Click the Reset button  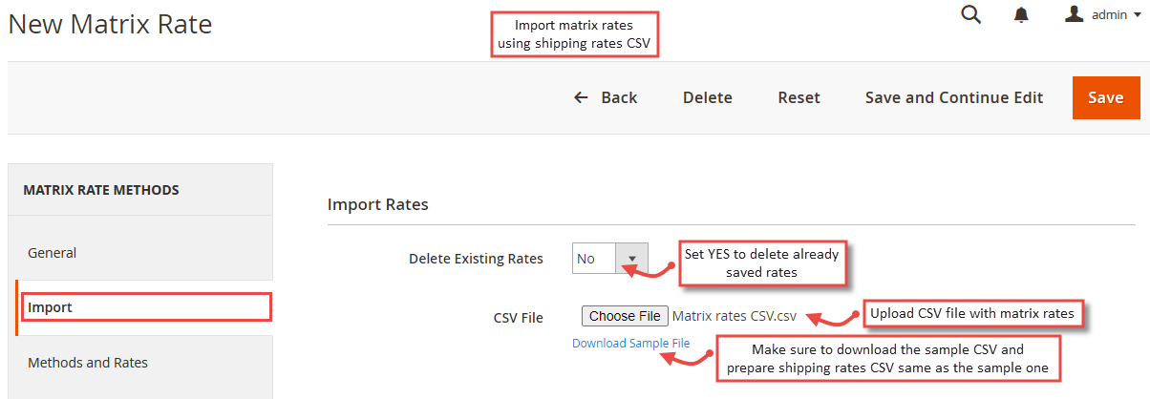click(799, 97)
